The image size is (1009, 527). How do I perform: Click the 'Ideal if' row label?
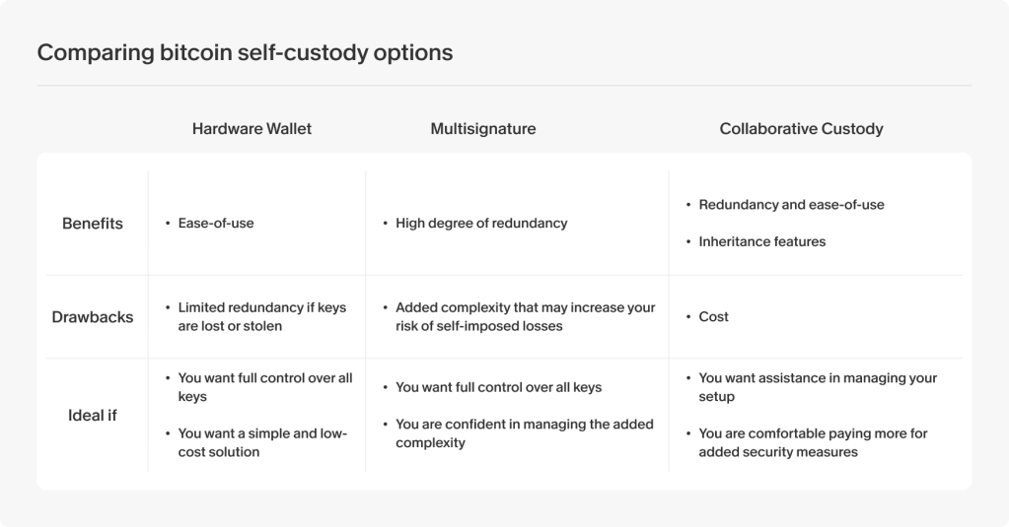point(93,415)
